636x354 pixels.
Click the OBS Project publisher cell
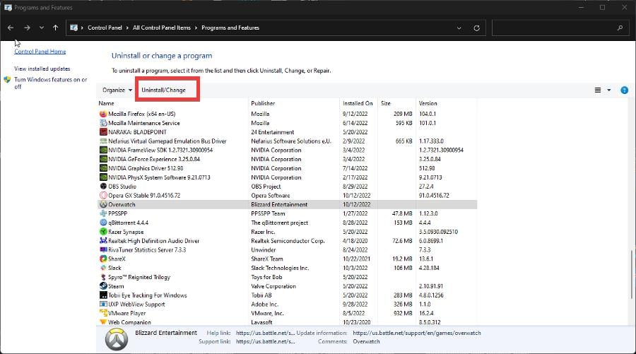point(266,187)
